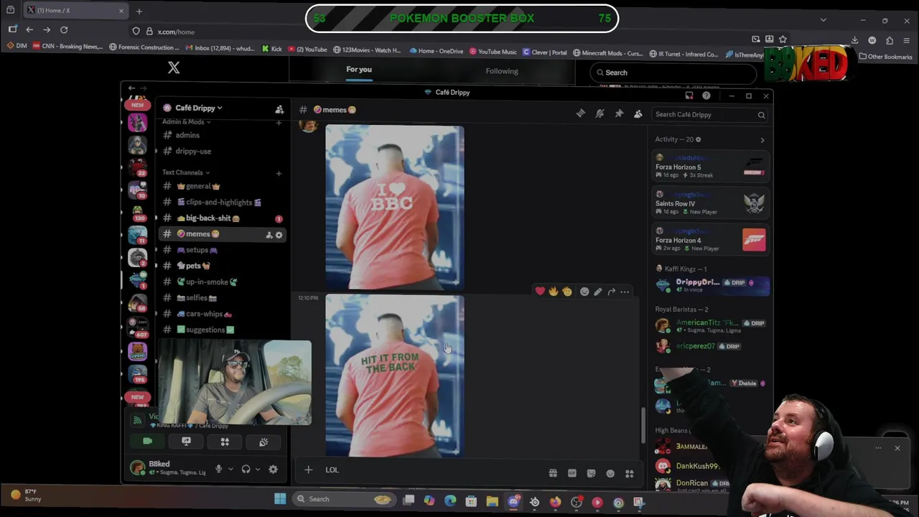Screen dimensions: 919x517
Task: Open emoji picker in message box
Action: (x=610, y=473)
